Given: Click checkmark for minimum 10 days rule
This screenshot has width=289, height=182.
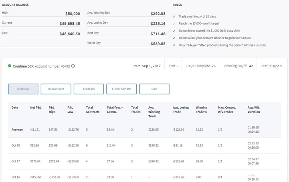Looking at the screenshot, I should [174, 16].
